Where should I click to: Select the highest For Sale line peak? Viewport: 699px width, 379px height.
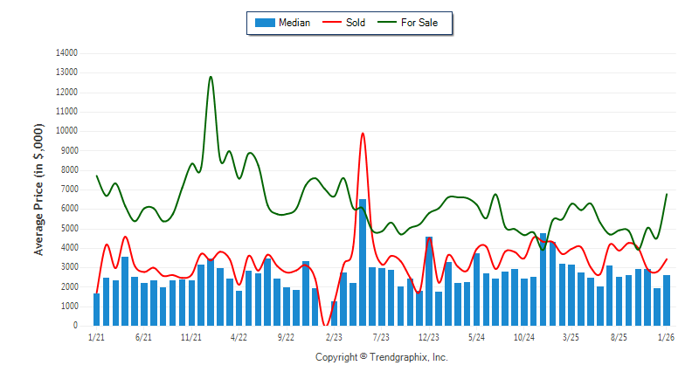(x=211, y=77)
